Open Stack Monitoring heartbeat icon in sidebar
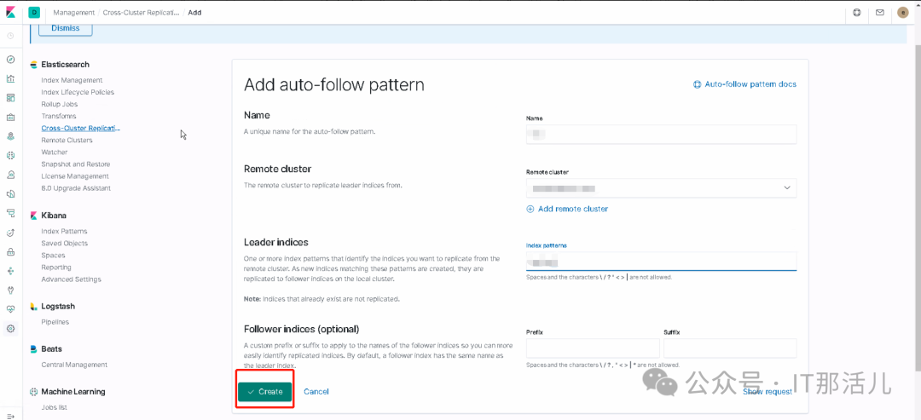The height and width of the screenshot is (420, 921). tap(10, 308)
